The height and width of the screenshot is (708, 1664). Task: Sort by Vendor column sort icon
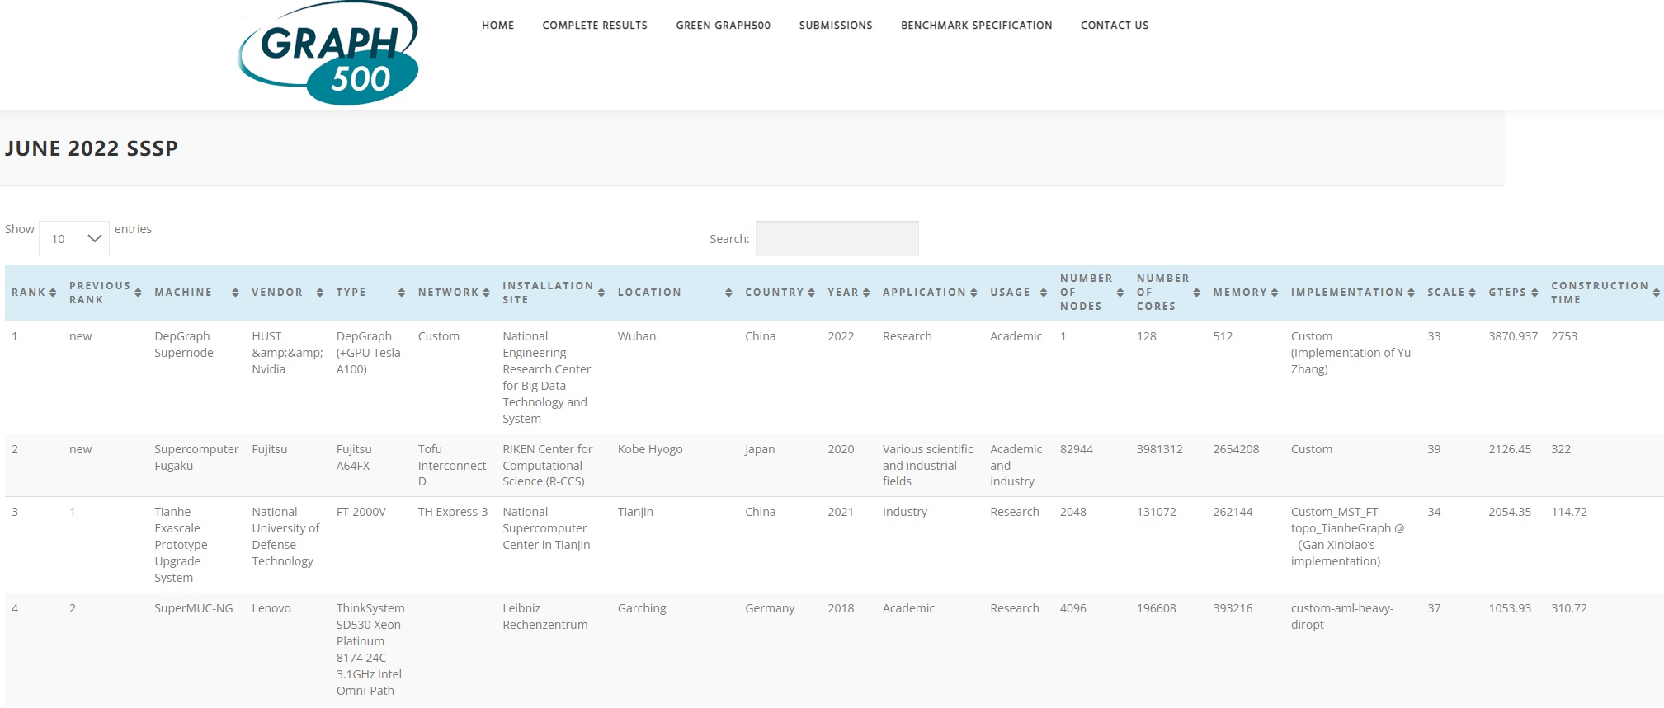click(x=320, y=293)
